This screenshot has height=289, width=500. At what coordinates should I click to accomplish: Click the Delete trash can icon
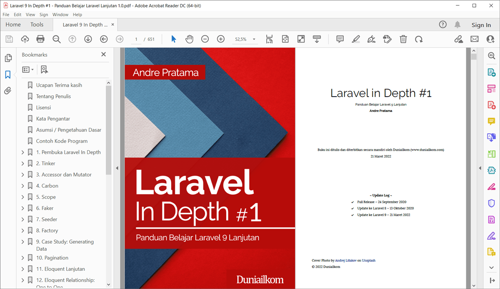pos(403,39)
